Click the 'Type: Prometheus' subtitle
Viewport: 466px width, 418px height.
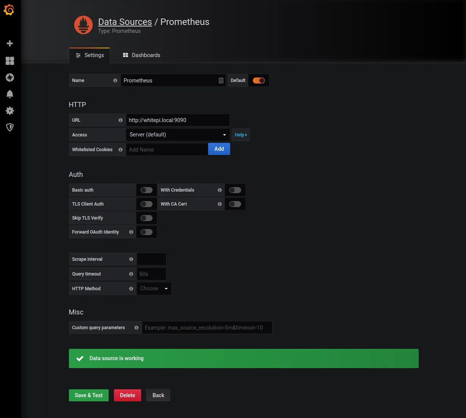click(x=119, y=31)
